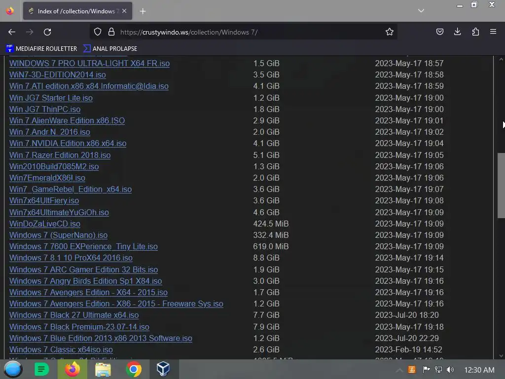Select the Index of /collection/Windows 7 tab
Viewport: 505px width, 379px height.
[77, 11]
